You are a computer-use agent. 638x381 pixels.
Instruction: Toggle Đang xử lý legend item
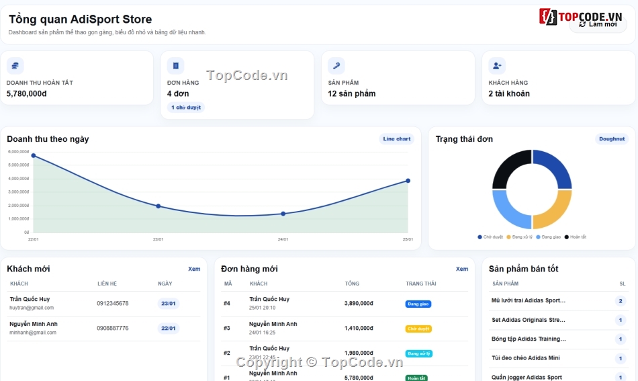[519, 237]
